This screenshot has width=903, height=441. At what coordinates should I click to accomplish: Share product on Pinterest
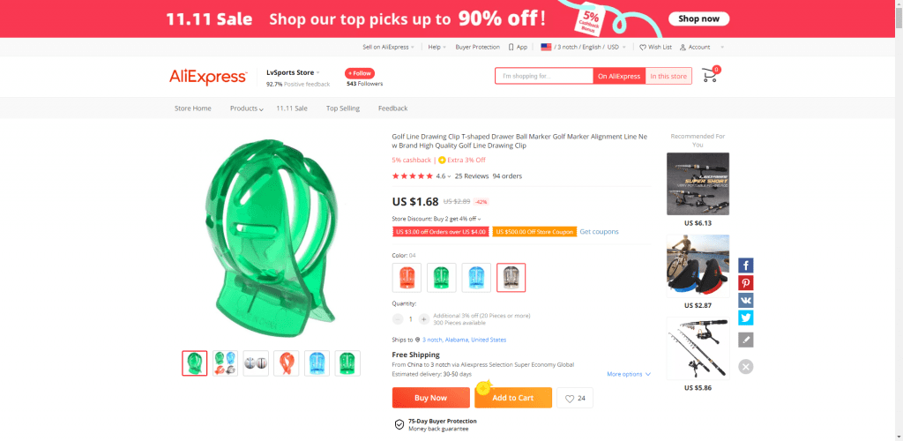pos(746,283)
